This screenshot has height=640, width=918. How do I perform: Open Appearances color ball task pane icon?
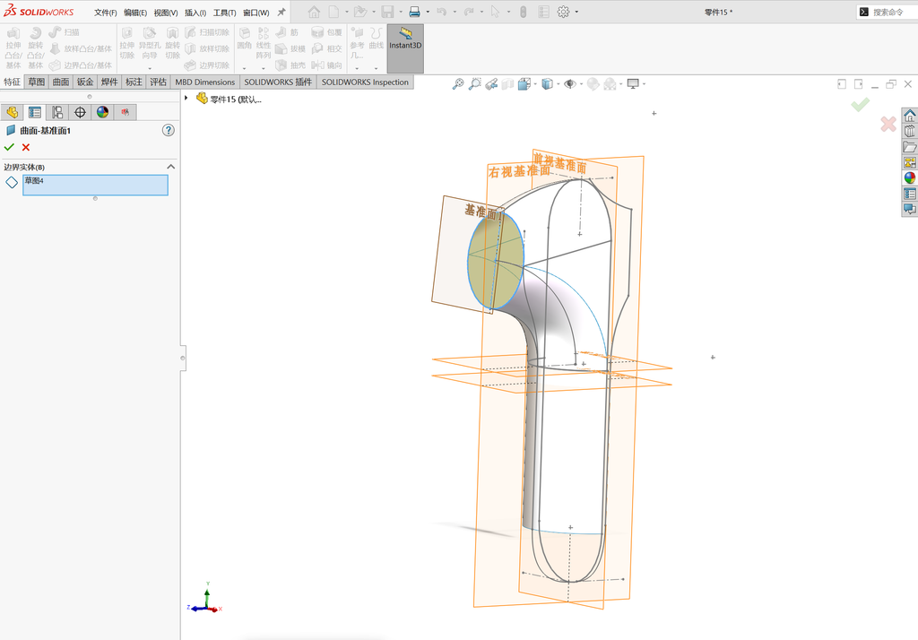[910, 177]
